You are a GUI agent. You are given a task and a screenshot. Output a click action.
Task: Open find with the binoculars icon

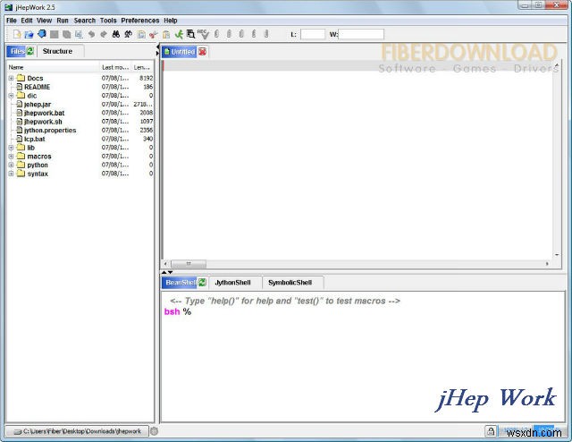[116, 34]
